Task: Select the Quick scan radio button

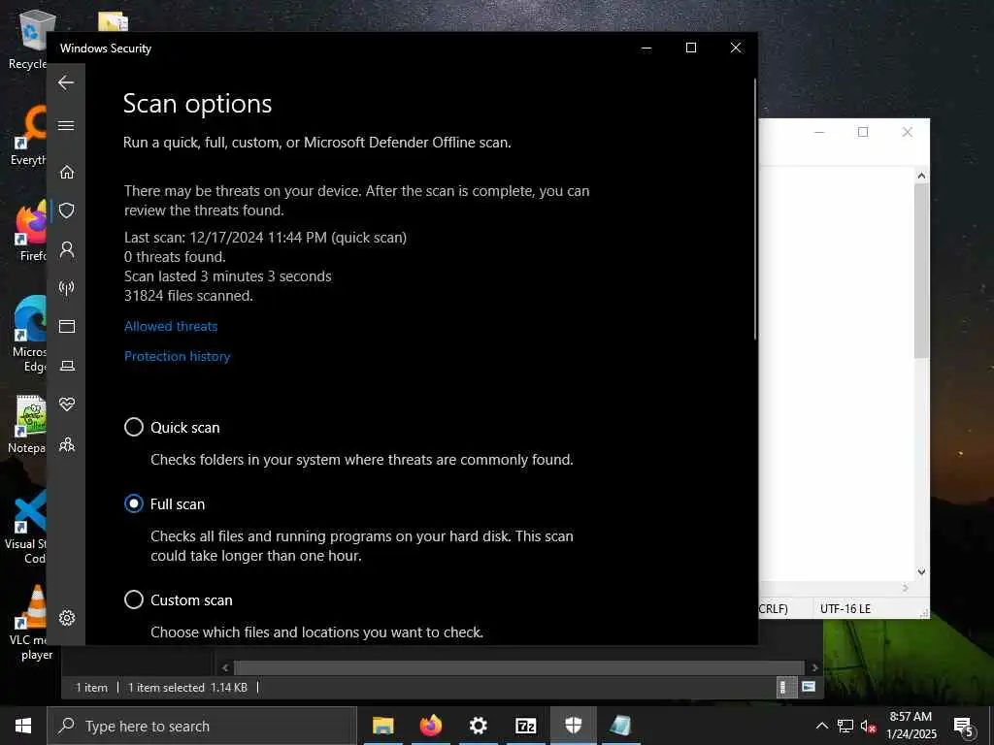Action: (x=134, y=427)
